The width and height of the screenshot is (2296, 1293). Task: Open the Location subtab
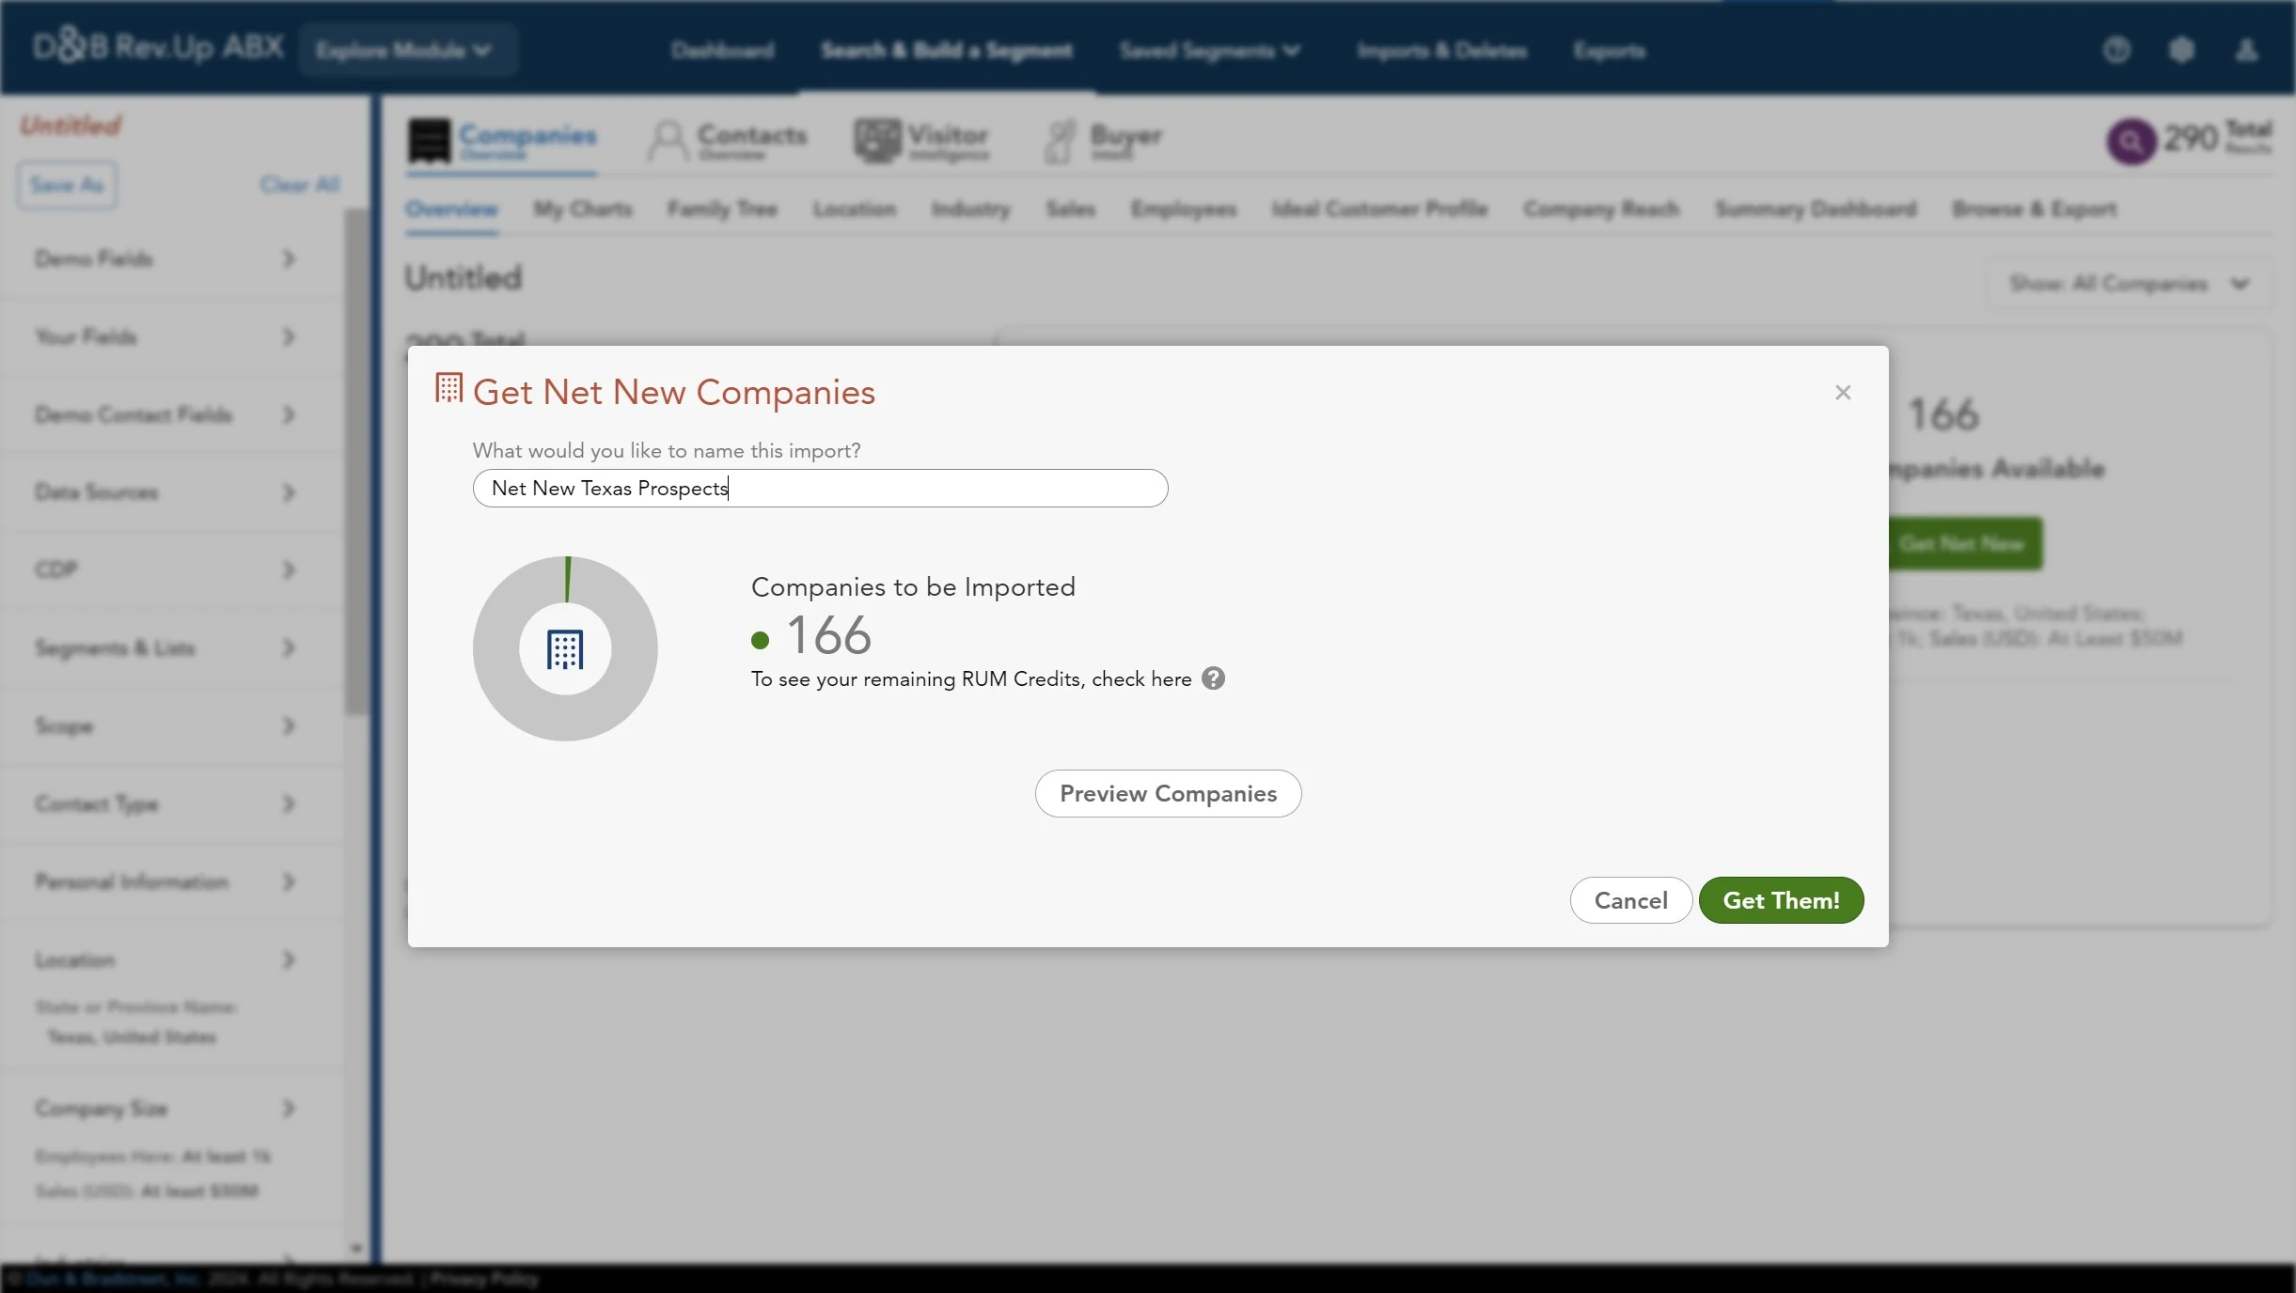click(854, 209)
